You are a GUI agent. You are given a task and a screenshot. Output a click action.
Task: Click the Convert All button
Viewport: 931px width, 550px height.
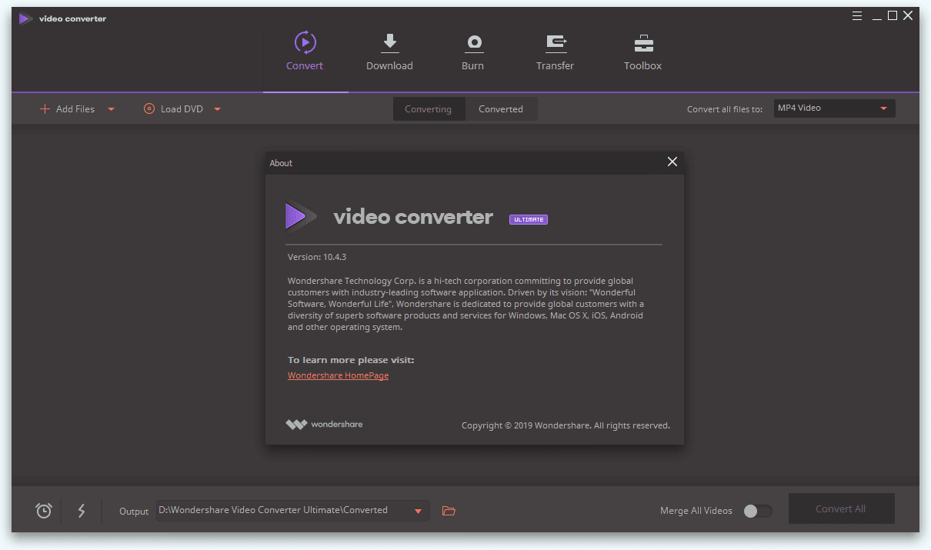[841, 508]
